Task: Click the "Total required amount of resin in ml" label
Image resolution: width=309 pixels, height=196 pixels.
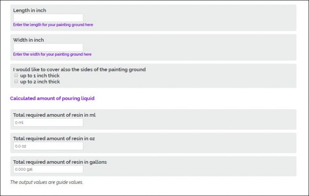Action: coord(54,115)
